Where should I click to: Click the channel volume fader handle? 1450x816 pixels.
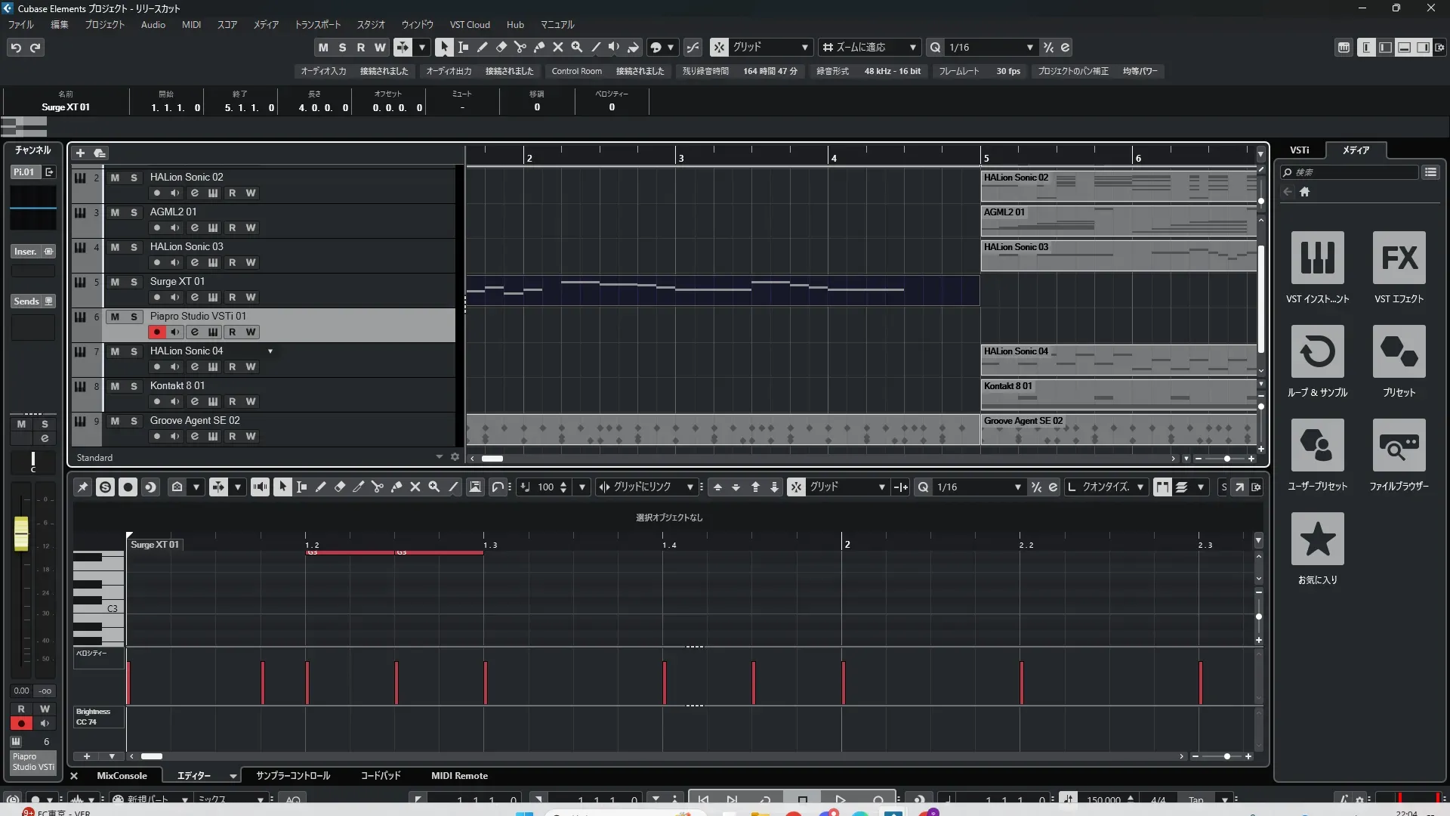[21, 533]
